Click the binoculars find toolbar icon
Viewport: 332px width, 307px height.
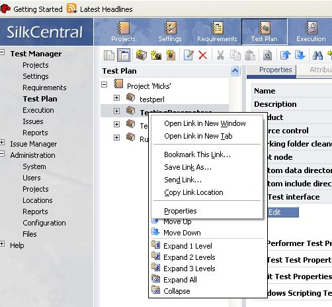[317, 55]
